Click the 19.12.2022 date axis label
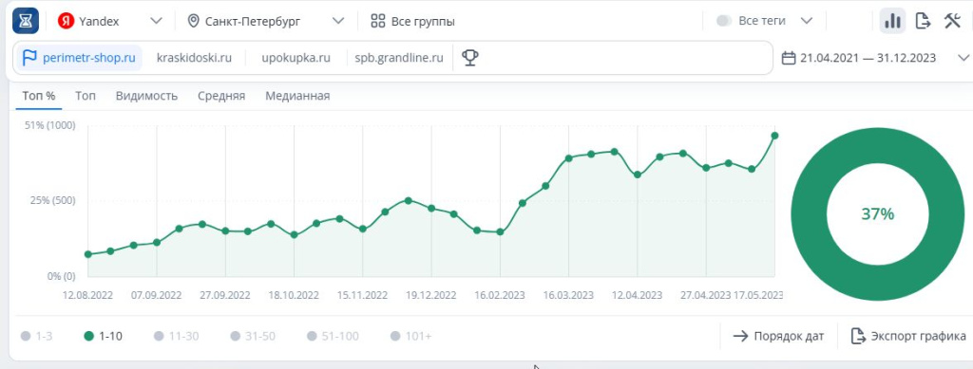 (430, 295)
